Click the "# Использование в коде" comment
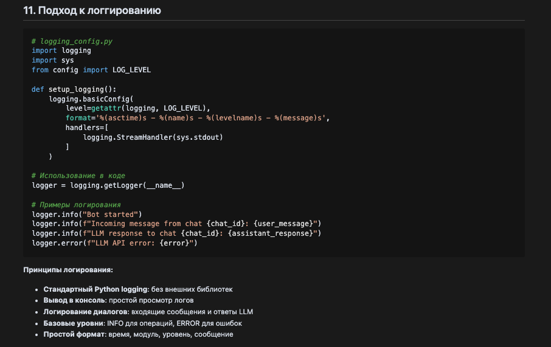551x347 pixels. pyautogui.click(x=78, y=176)
